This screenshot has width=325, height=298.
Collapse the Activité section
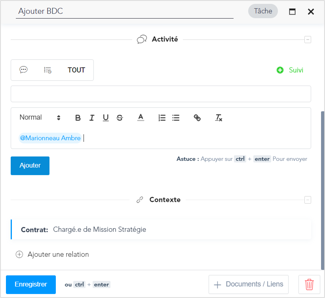pyautogui.click(x=308, y=39)
